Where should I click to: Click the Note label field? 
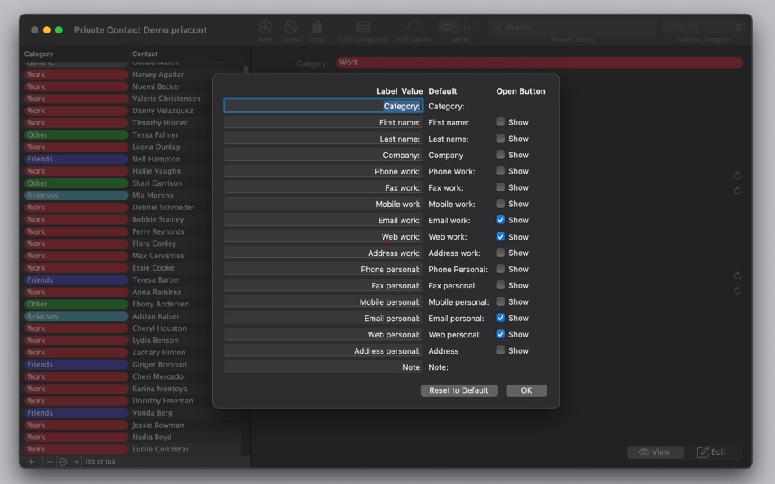[x=323, y=367]
